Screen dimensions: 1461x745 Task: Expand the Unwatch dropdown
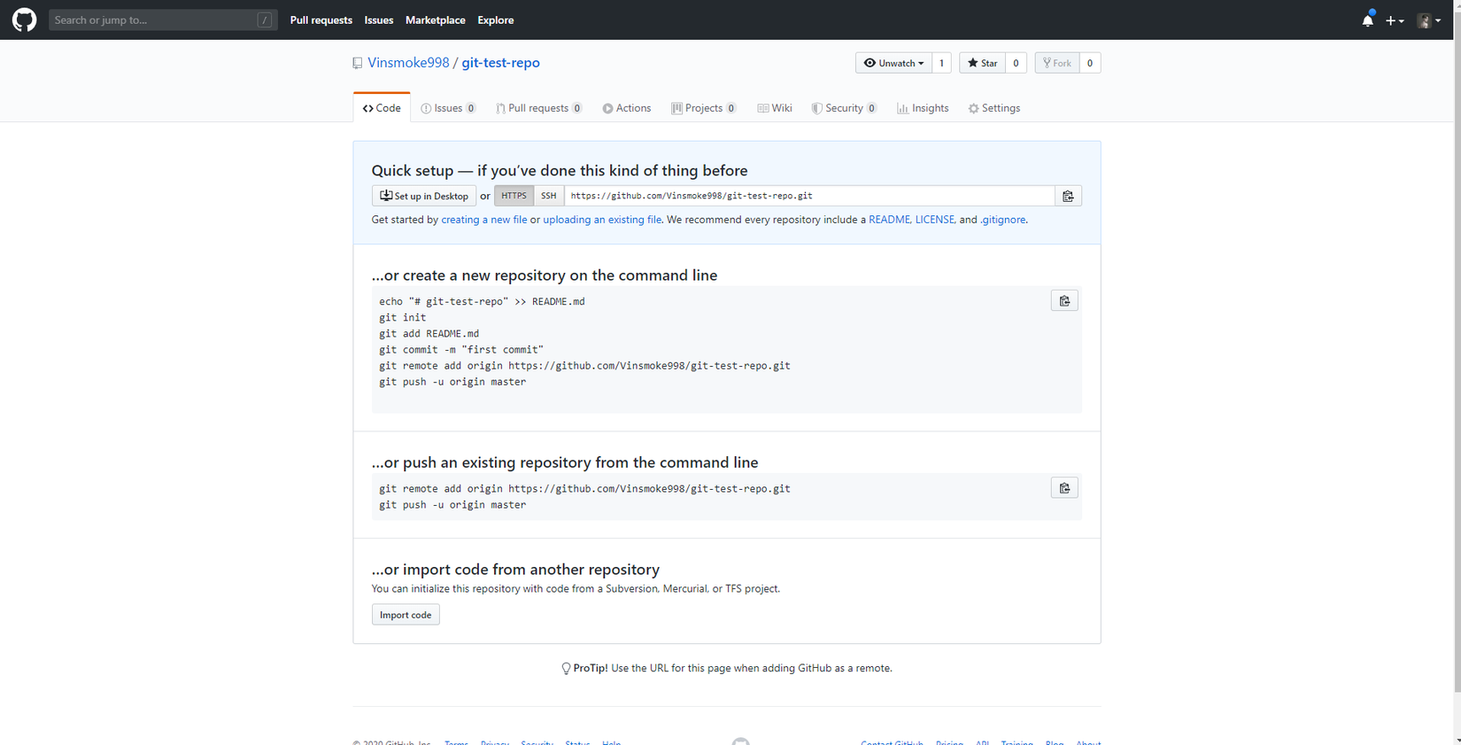893,63
